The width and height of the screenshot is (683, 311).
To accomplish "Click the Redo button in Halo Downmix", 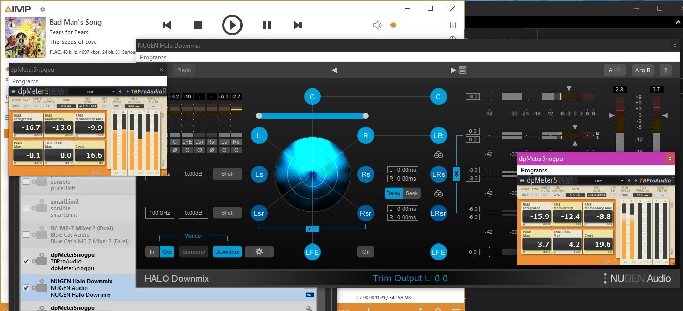I will 184,70.
